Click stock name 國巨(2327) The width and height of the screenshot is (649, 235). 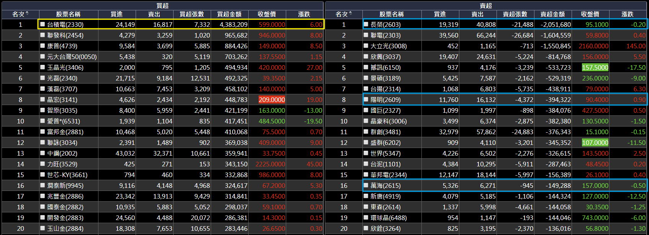click(x=385, y=110)
